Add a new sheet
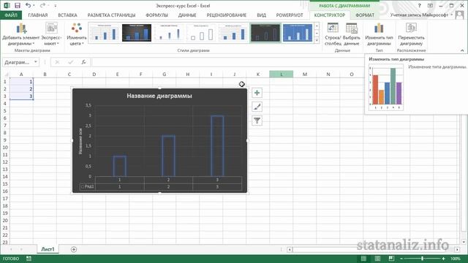This screenshot has height=263, width=468. tap(74, 249)
